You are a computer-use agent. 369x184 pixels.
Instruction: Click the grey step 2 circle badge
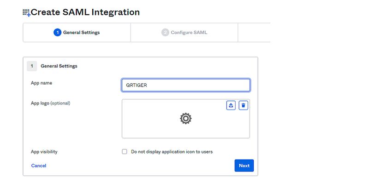(165, 32)
